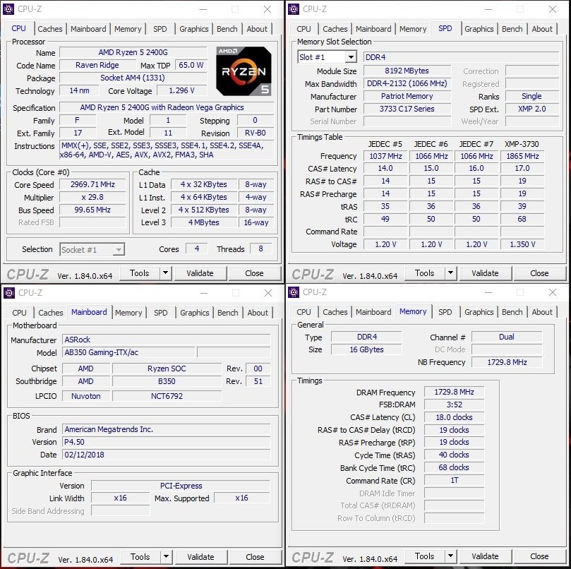Close the Memory CPU-Z window with X

(x=553, y=292)
